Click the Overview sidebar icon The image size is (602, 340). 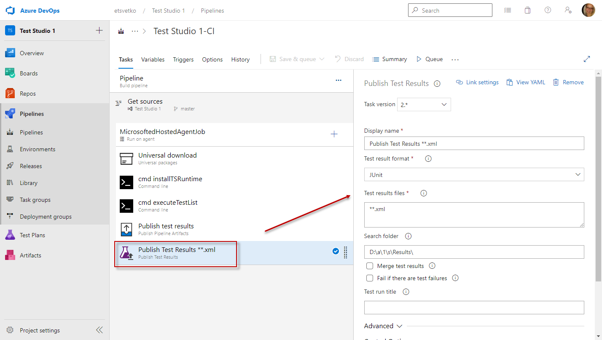tap(10, 53)
